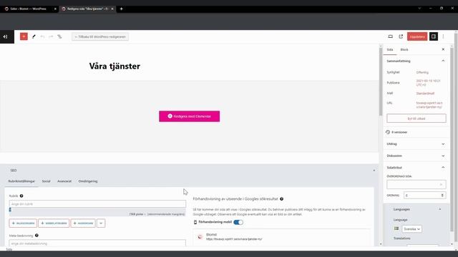This screenshot has width=458, height=257.
Task: Click the second title variable plus button
Action: pos(54,223)
